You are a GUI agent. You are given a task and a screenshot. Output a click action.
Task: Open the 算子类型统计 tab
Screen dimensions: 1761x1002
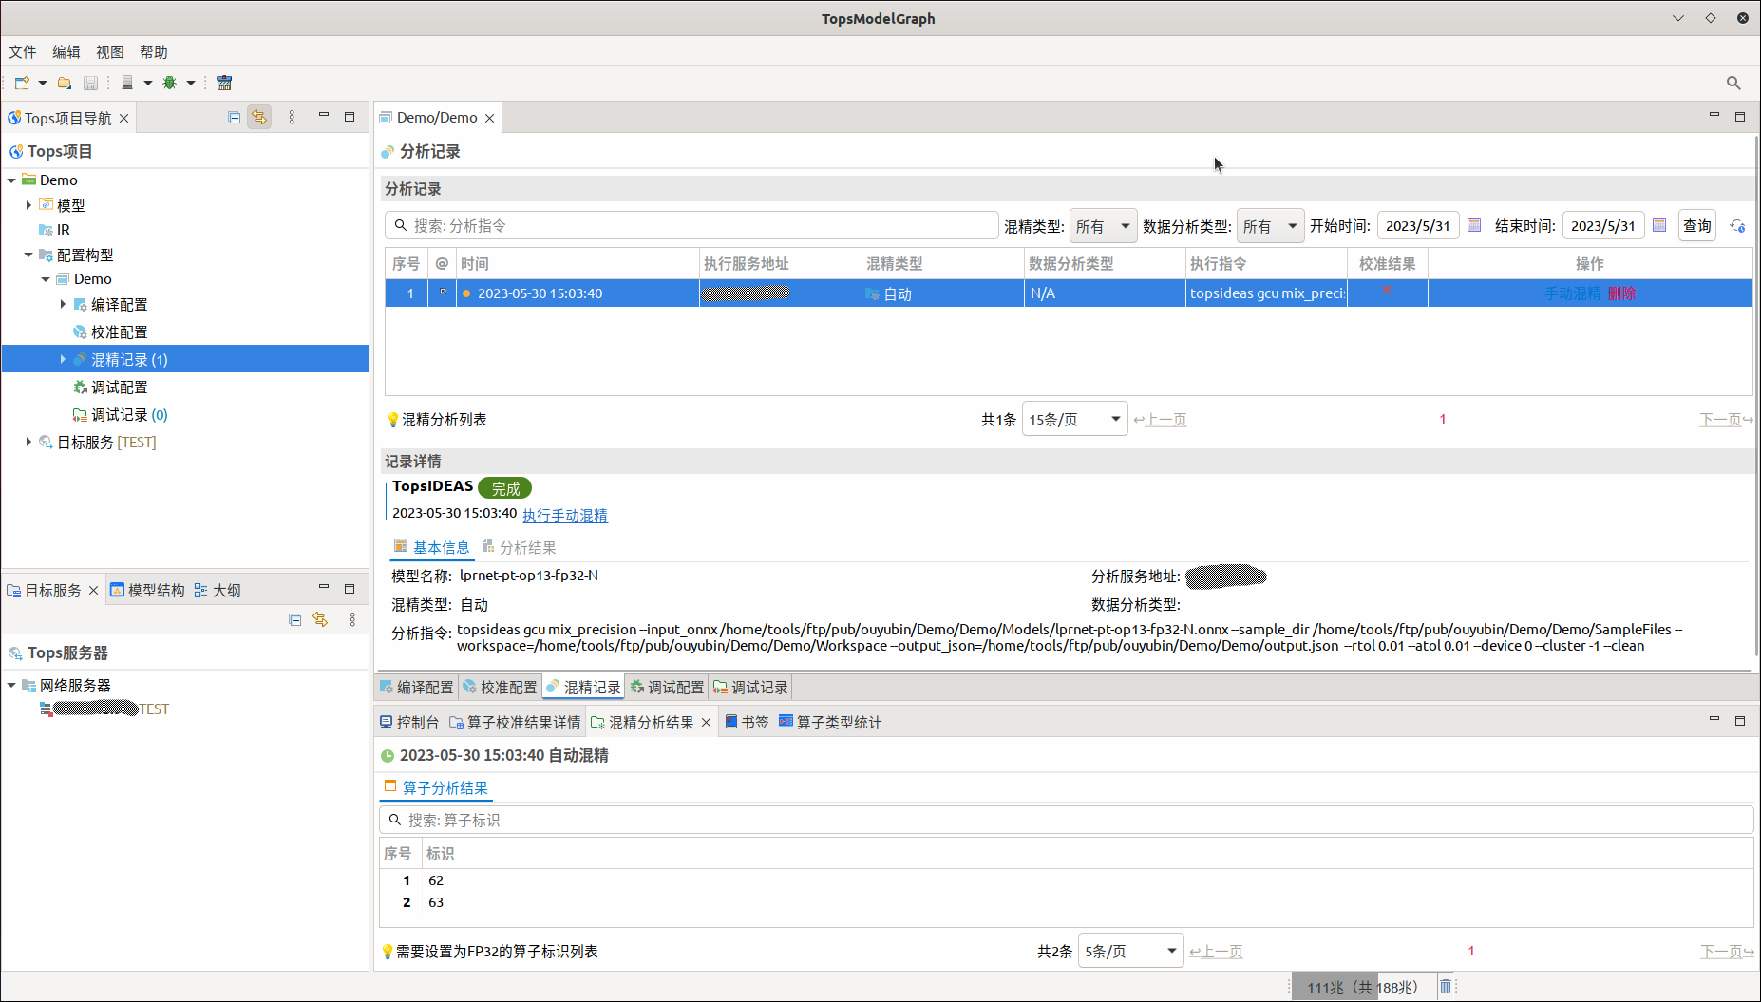coord(830,722)
